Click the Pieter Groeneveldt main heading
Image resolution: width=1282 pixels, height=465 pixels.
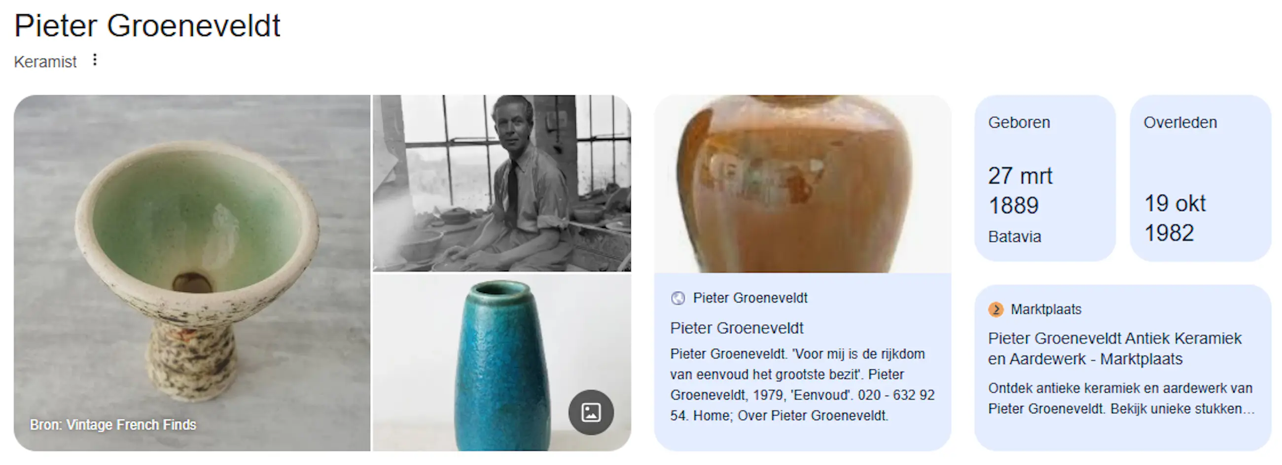[x=147, y=25]
